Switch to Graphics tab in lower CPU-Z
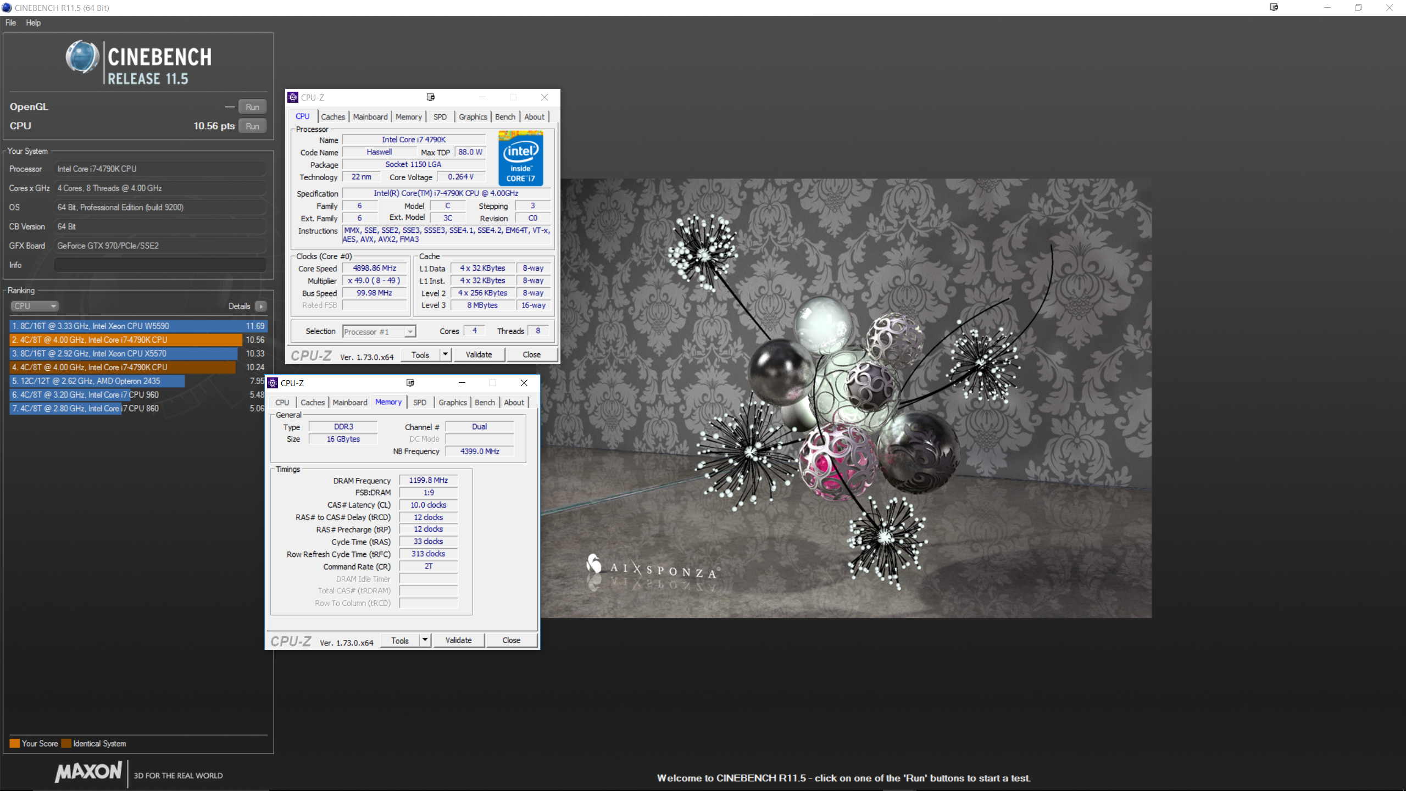This screenshot has height=791, width=1406. click(453, 402)
